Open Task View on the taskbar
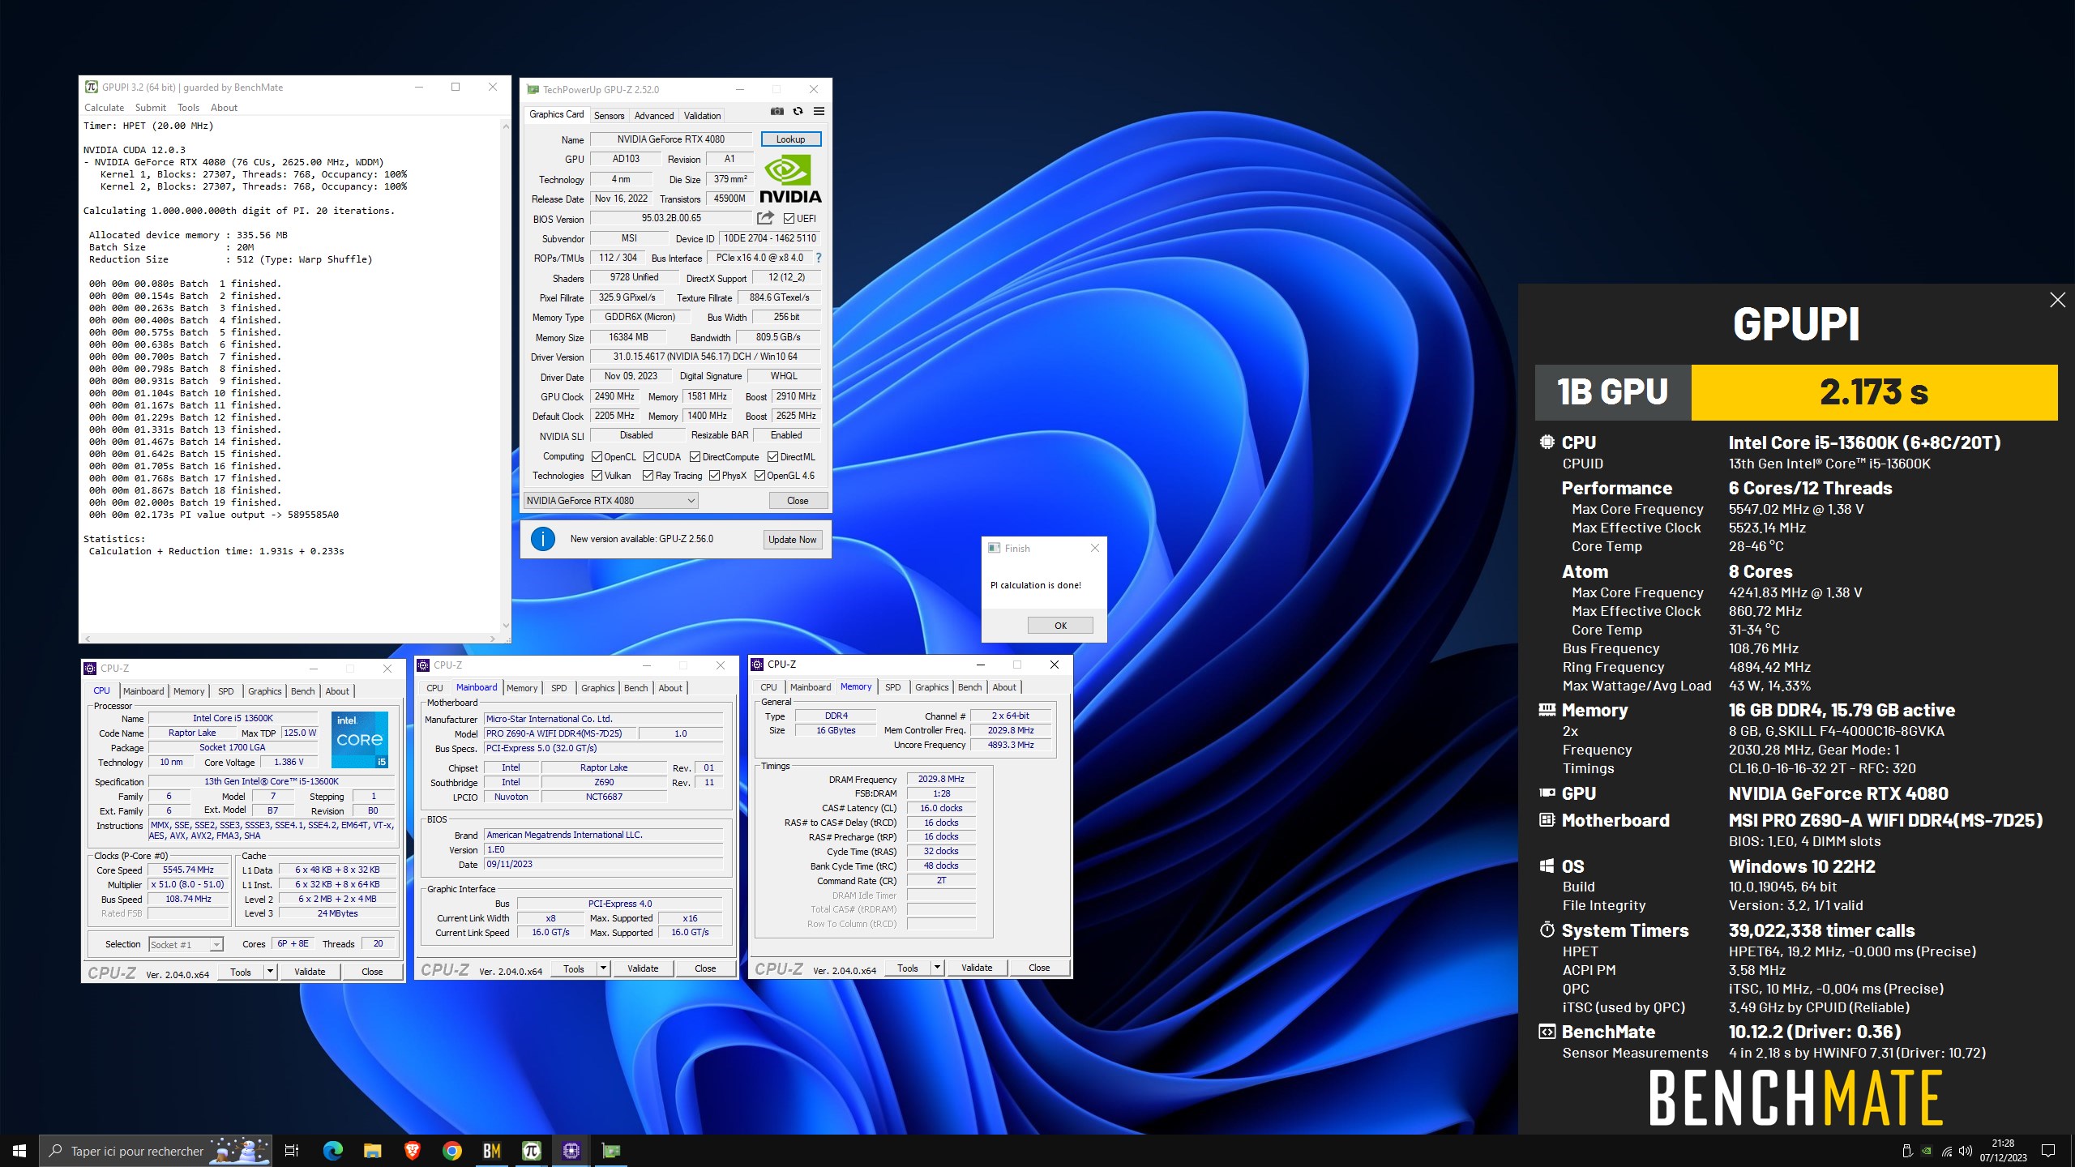 click(292, 1151)
